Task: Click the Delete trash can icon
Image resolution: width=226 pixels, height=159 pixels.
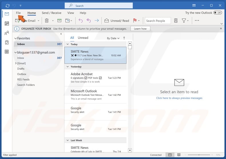Action: point(47,21)
